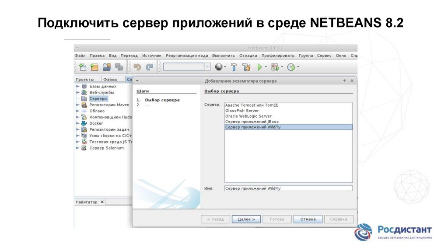Select Сервер приложений WildFly in the list
Viewport: 448px width, 251px height.
point(289,127)
